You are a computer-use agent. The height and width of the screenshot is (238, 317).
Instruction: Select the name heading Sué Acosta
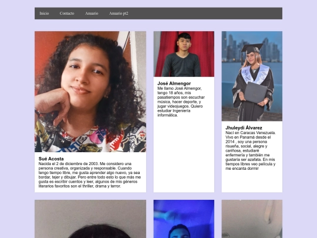click(51, 159)
